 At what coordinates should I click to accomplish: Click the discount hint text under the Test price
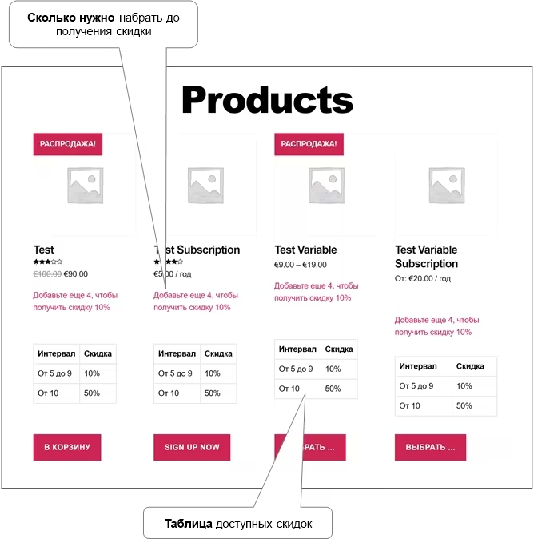point(75,301)
